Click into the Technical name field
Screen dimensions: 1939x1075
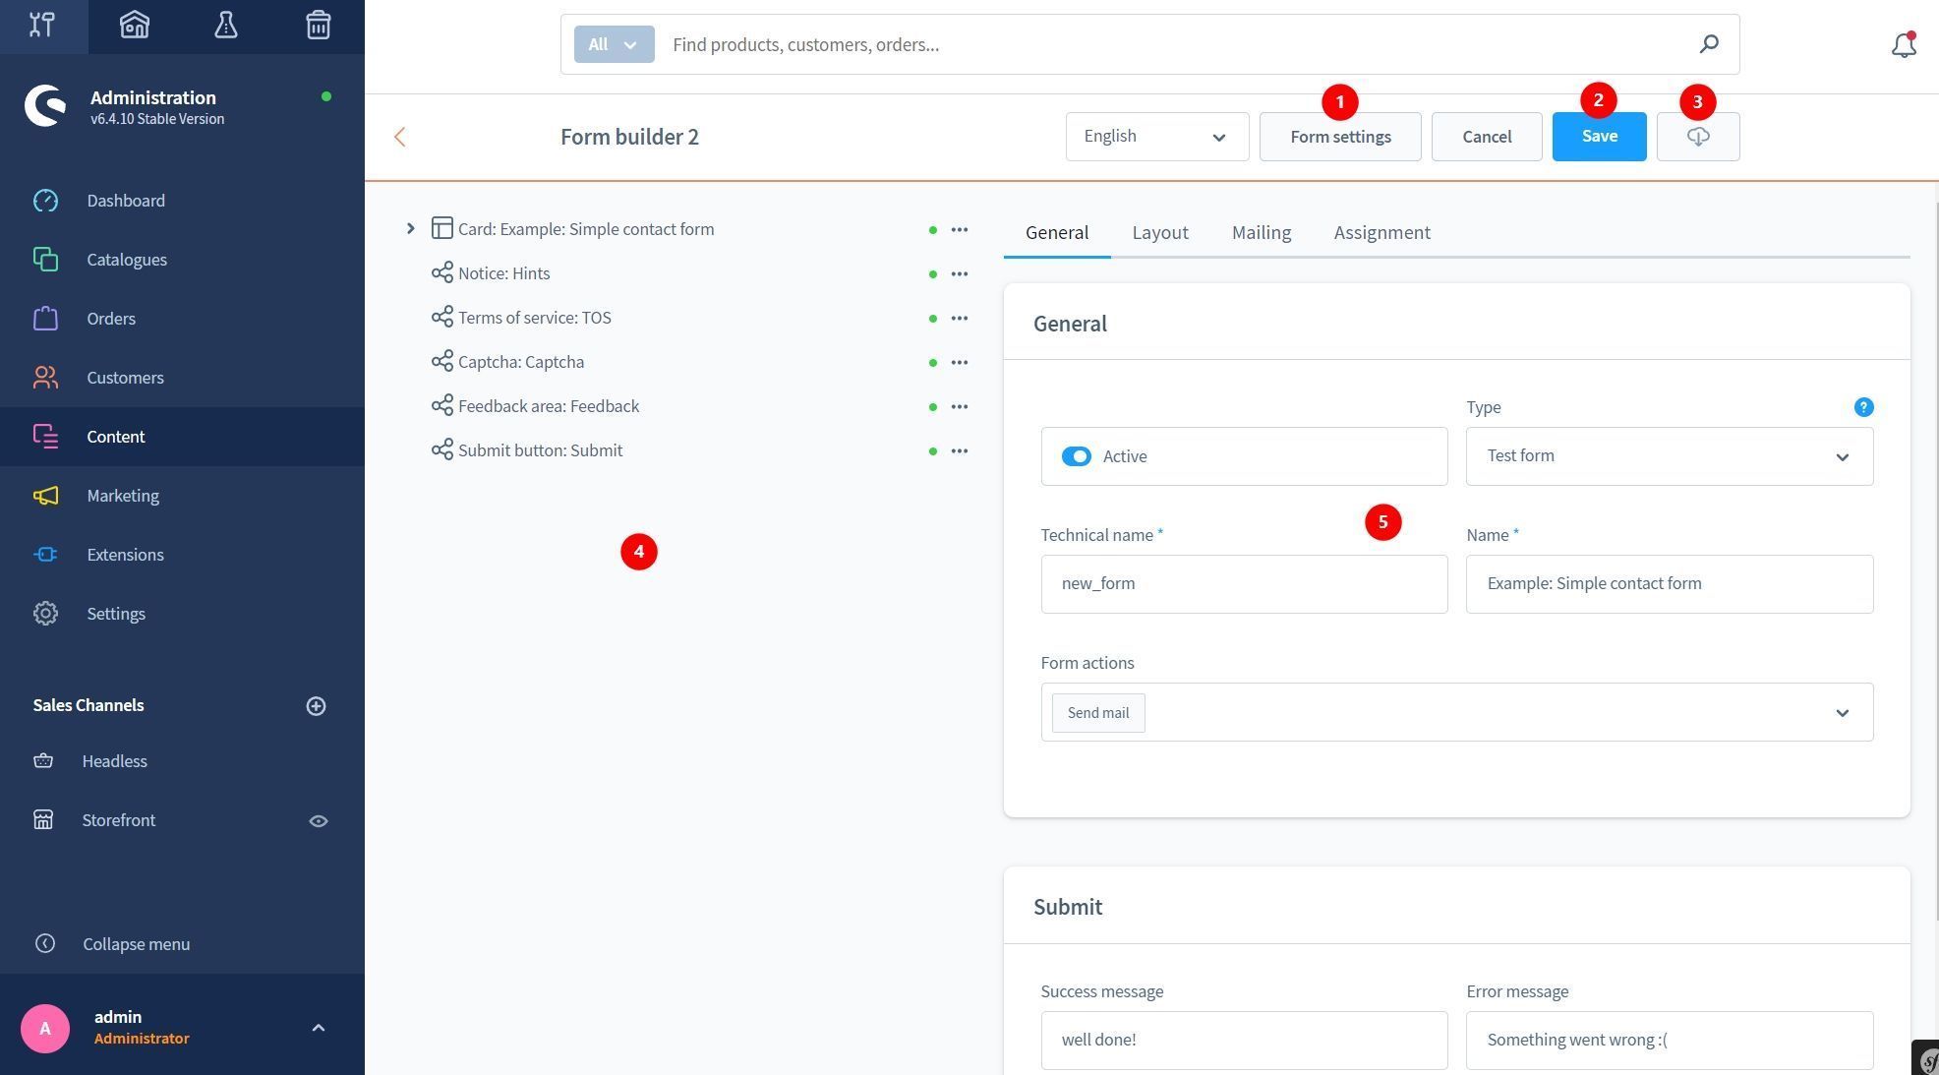pyautogui.click(x=1243, y=584)
